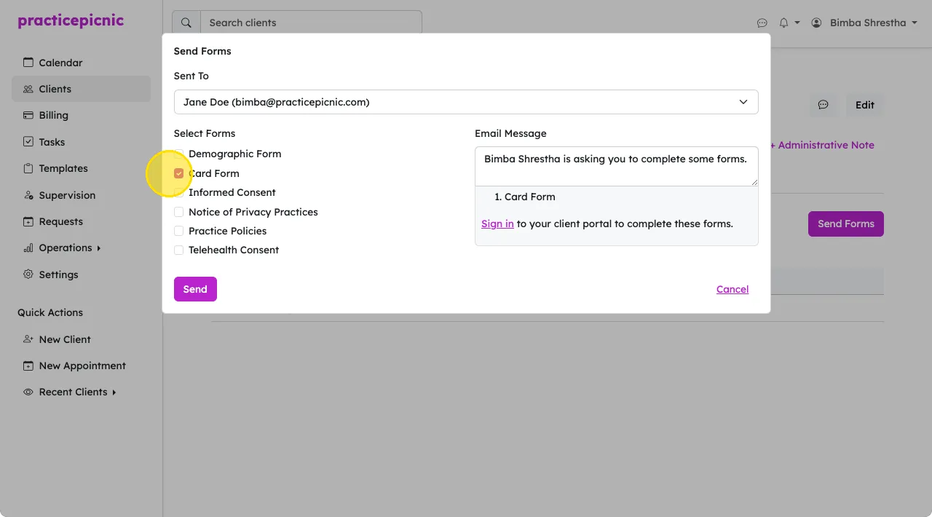The height and width of the screenshot is (517, 932).
Task: Expand the Operations submenu arrow
Action: [x=98, y=248]
